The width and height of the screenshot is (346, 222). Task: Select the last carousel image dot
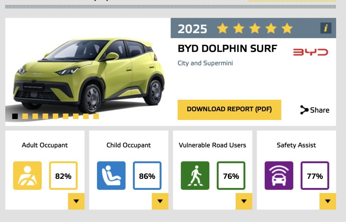(x=96, y=116)
